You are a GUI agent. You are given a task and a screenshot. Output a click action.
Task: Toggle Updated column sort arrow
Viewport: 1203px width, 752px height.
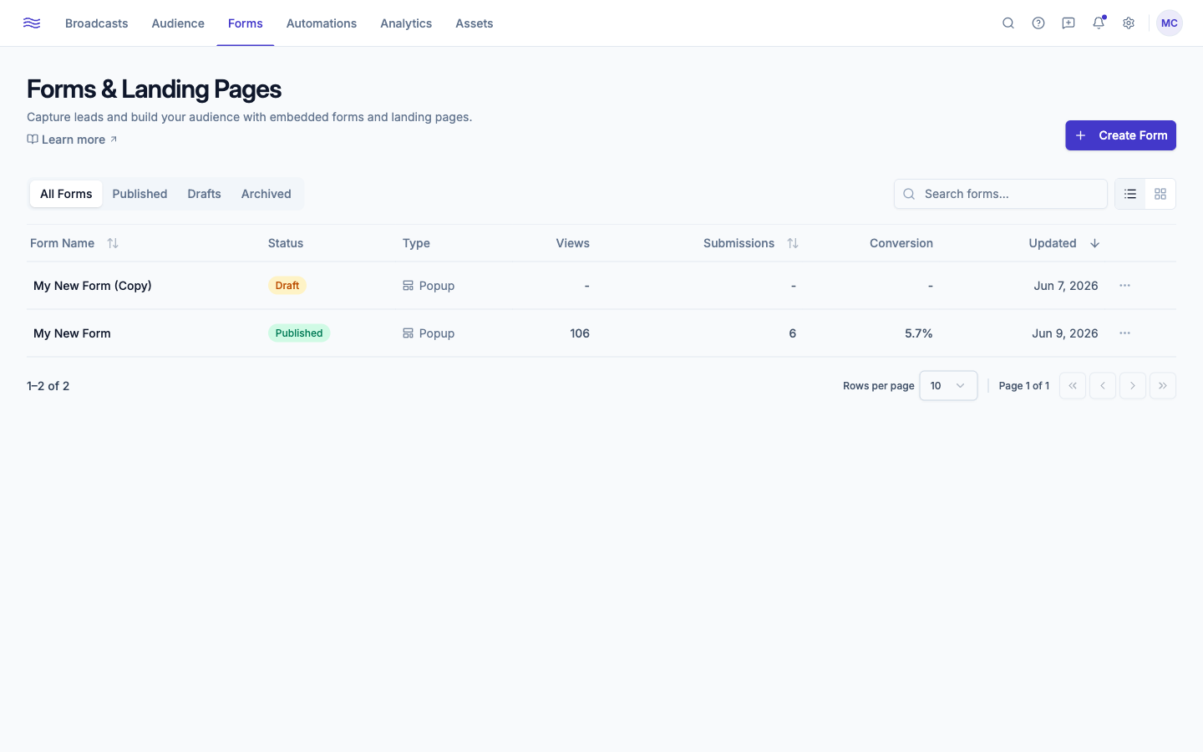pos(1094,243)
